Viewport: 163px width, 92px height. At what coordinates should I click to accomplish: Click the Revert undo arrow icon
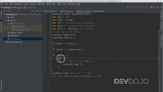click(155, 7)
